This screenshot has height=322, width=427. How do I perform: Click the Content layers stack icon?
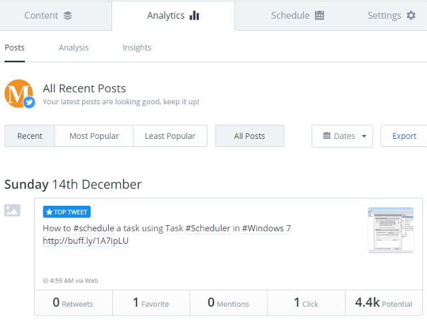tap(67, 15)
